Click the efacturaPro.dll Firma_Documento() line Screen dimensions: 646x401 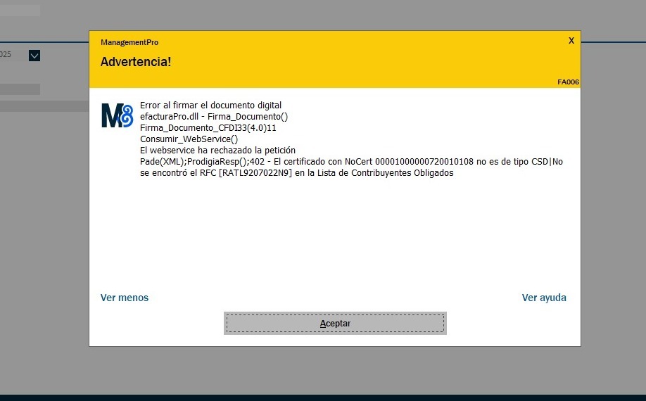(214, 117)
